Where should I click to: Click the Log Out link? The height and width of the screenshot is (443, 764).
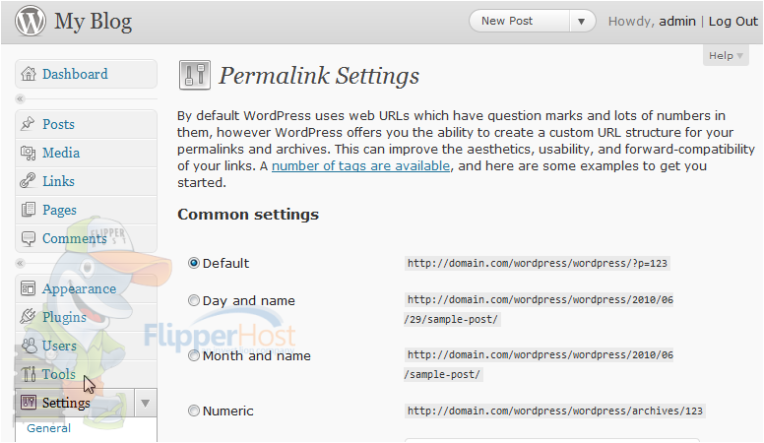[732, 22]
